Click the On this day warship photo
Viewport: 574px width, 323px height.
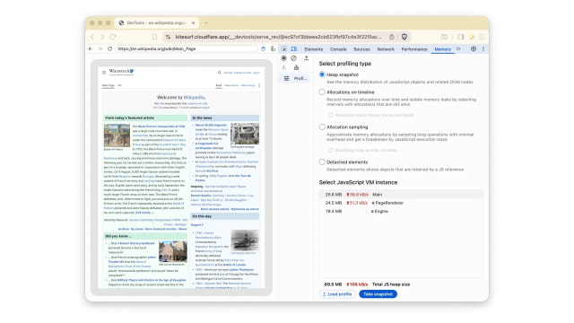click(x=245, y=240)
